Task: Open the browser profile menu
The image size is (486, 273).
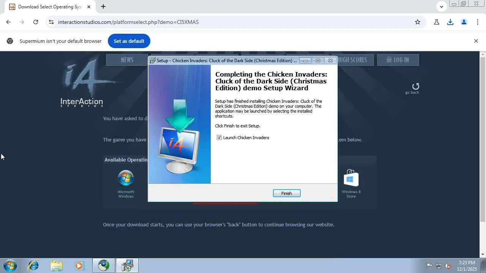Action: pyautogui.click(x=464, y=22)
